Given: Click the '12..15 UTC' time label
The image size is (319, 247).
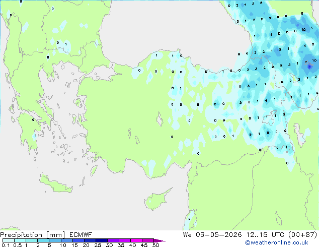Looking at the screenshot, I should (x=265, y=235).
